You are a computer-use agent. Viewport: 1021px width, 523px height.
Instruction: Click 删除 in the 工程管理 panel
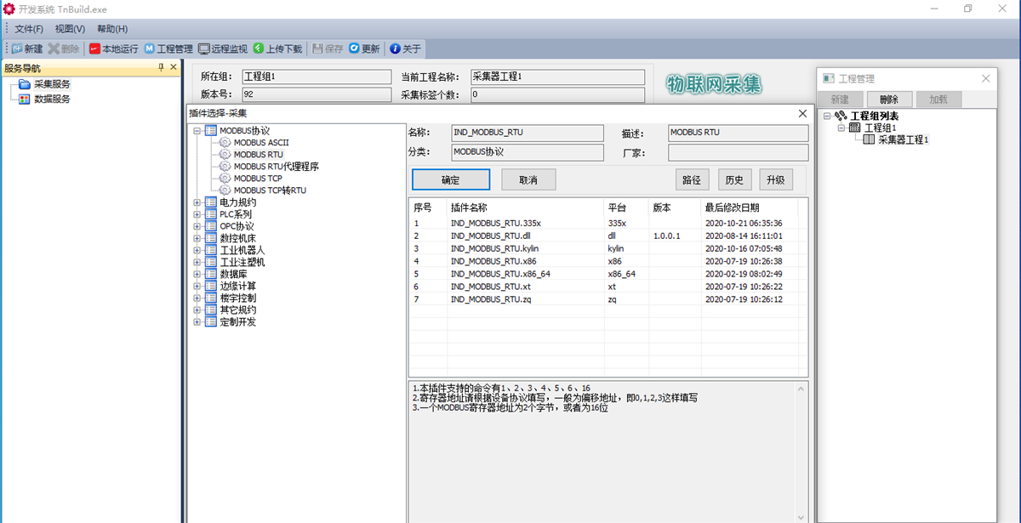pyautogui.click(x=889, y=99)
